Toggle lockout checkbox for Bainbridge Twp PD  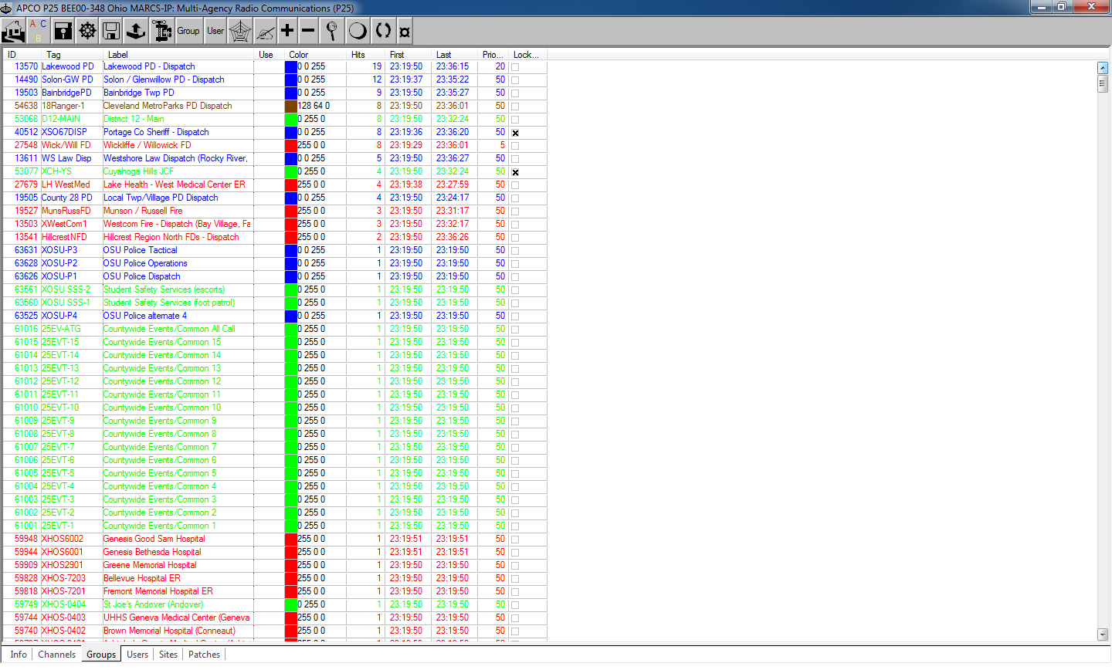[515, 93]
